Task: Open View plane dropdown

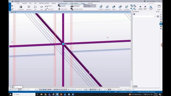Action: (120, 90)
